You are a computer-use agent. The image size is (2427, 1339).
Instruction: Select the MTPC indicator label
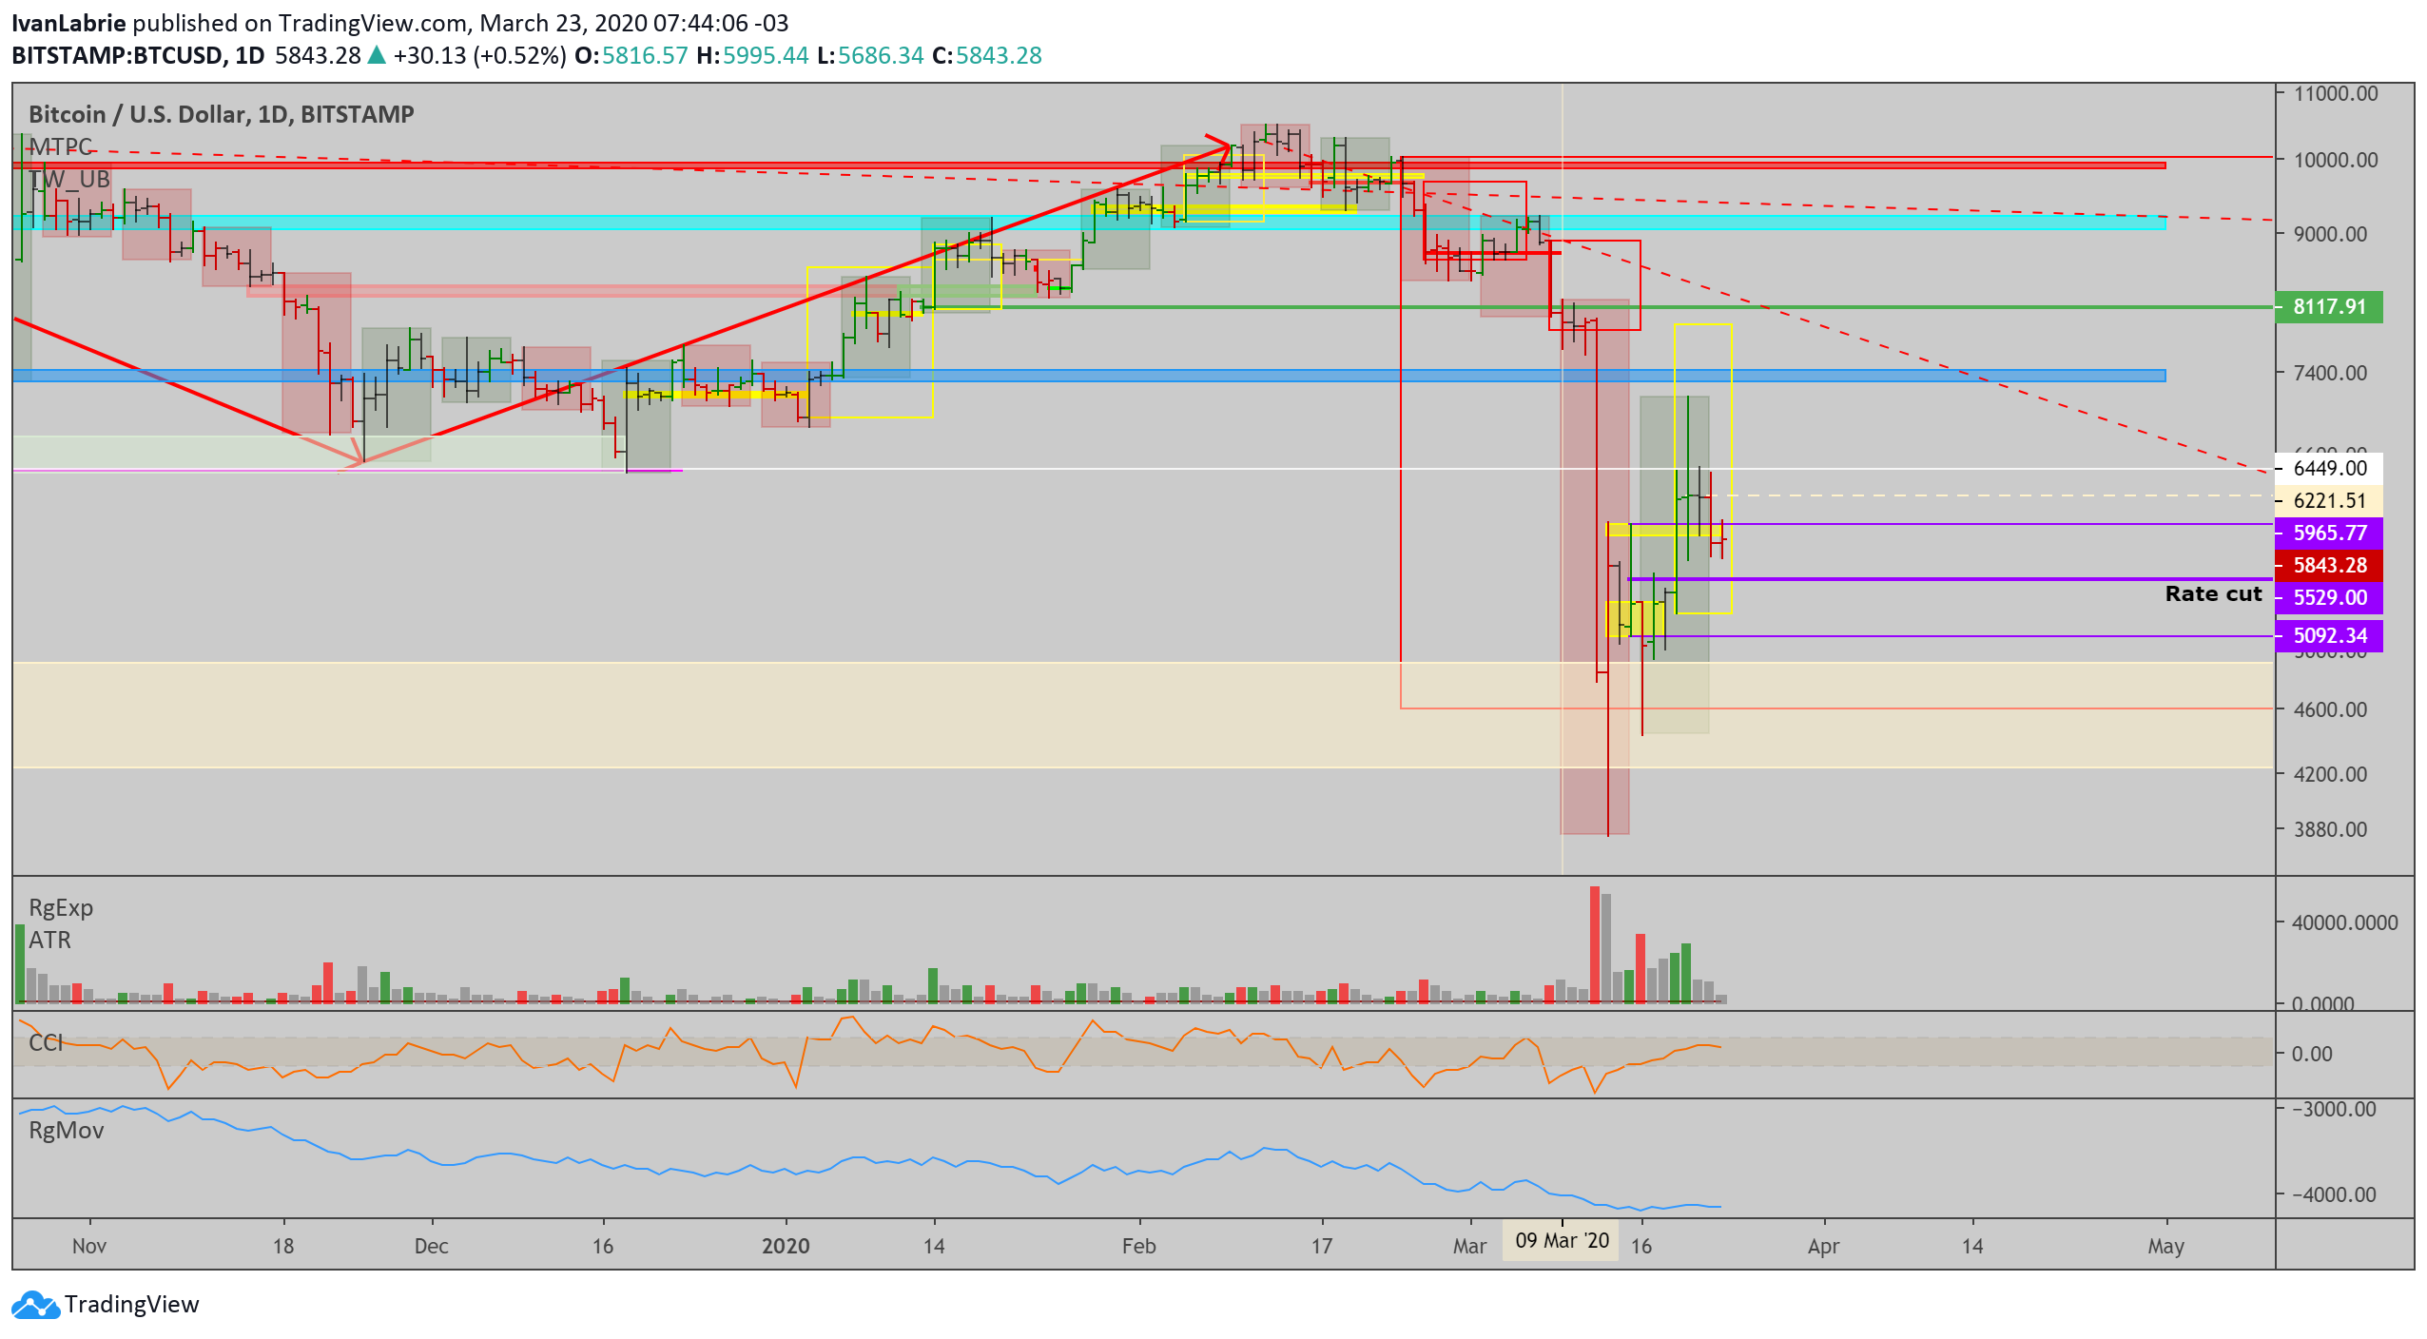(x=61, y=146)
